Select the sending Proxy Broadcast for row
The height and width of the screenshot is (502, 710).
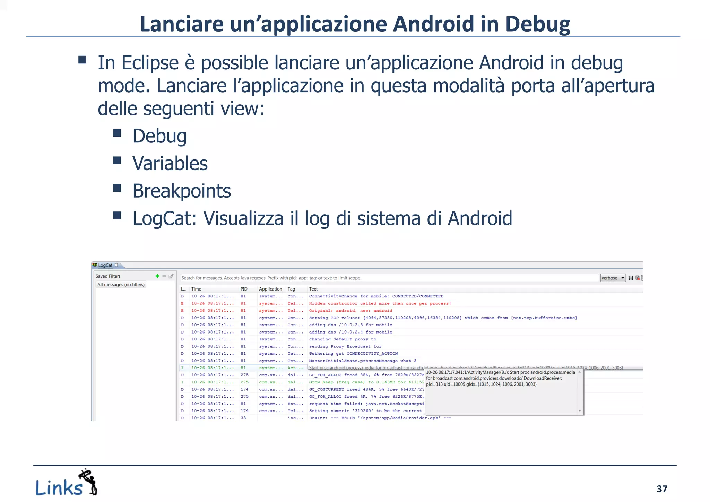[411, 346]
